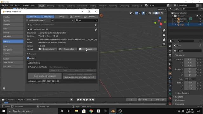
Task: Disable the Characters: MB-Lab add-on checkbox
Action: coord(31,29)
